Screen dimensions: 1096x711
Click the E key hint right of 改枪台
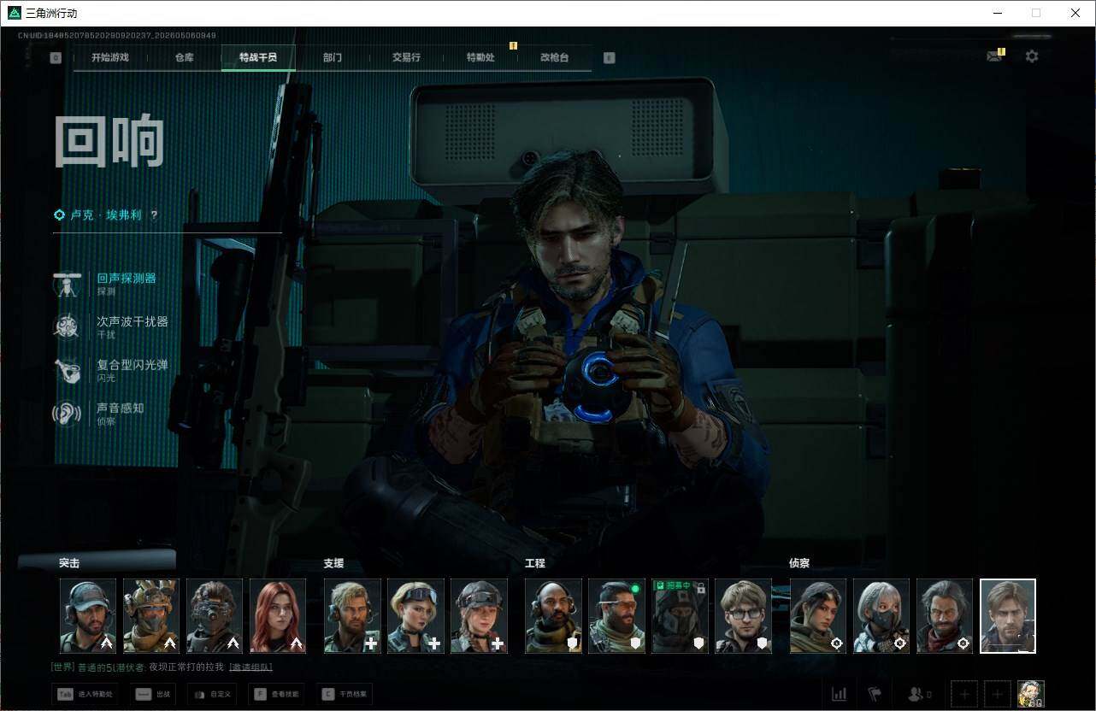pyautogui.click(x=609, y=58)
